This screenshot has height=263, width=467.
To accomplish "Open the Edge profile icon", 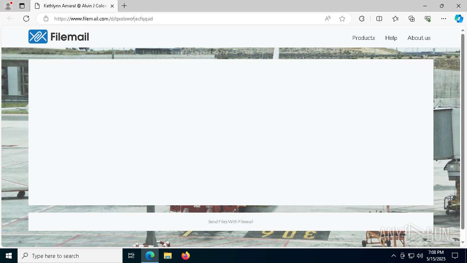I will [8, 6].
